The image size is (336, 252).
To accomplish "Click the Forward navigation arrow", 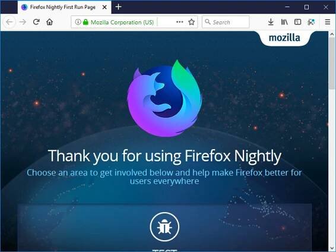I will pos(23,22).
